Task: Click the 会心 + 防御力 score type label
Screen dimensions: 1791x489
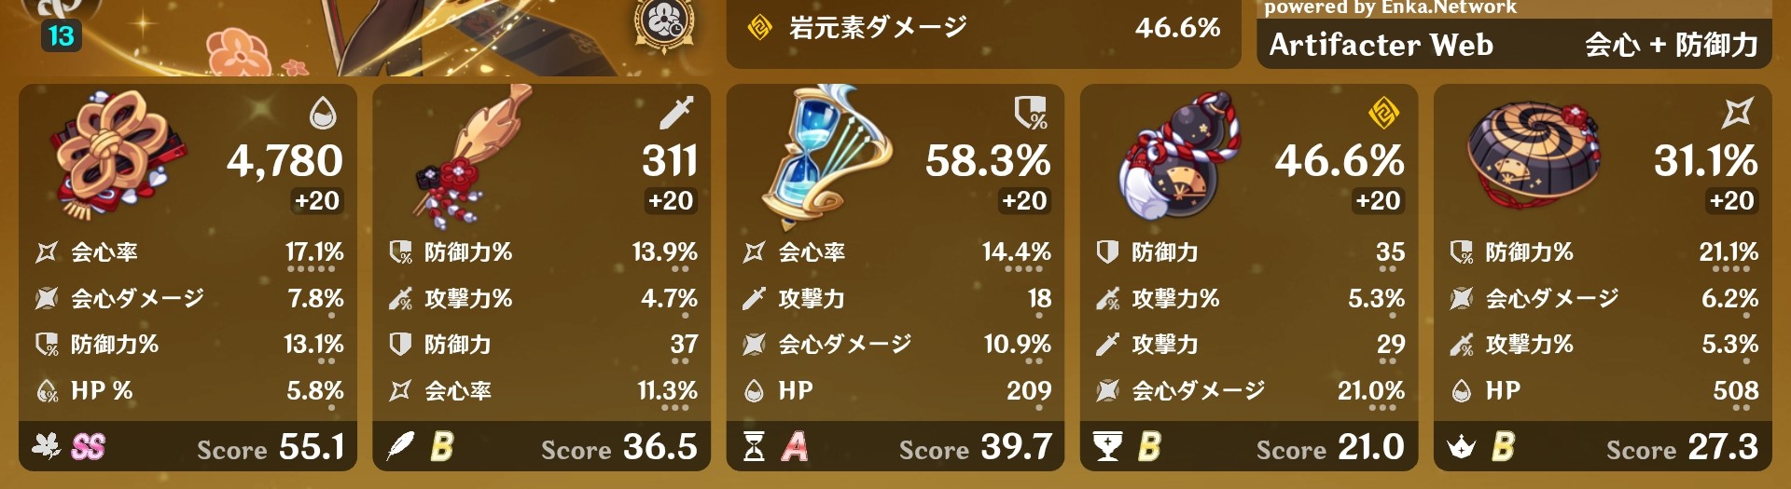Action: click(x=1672, y=45)
